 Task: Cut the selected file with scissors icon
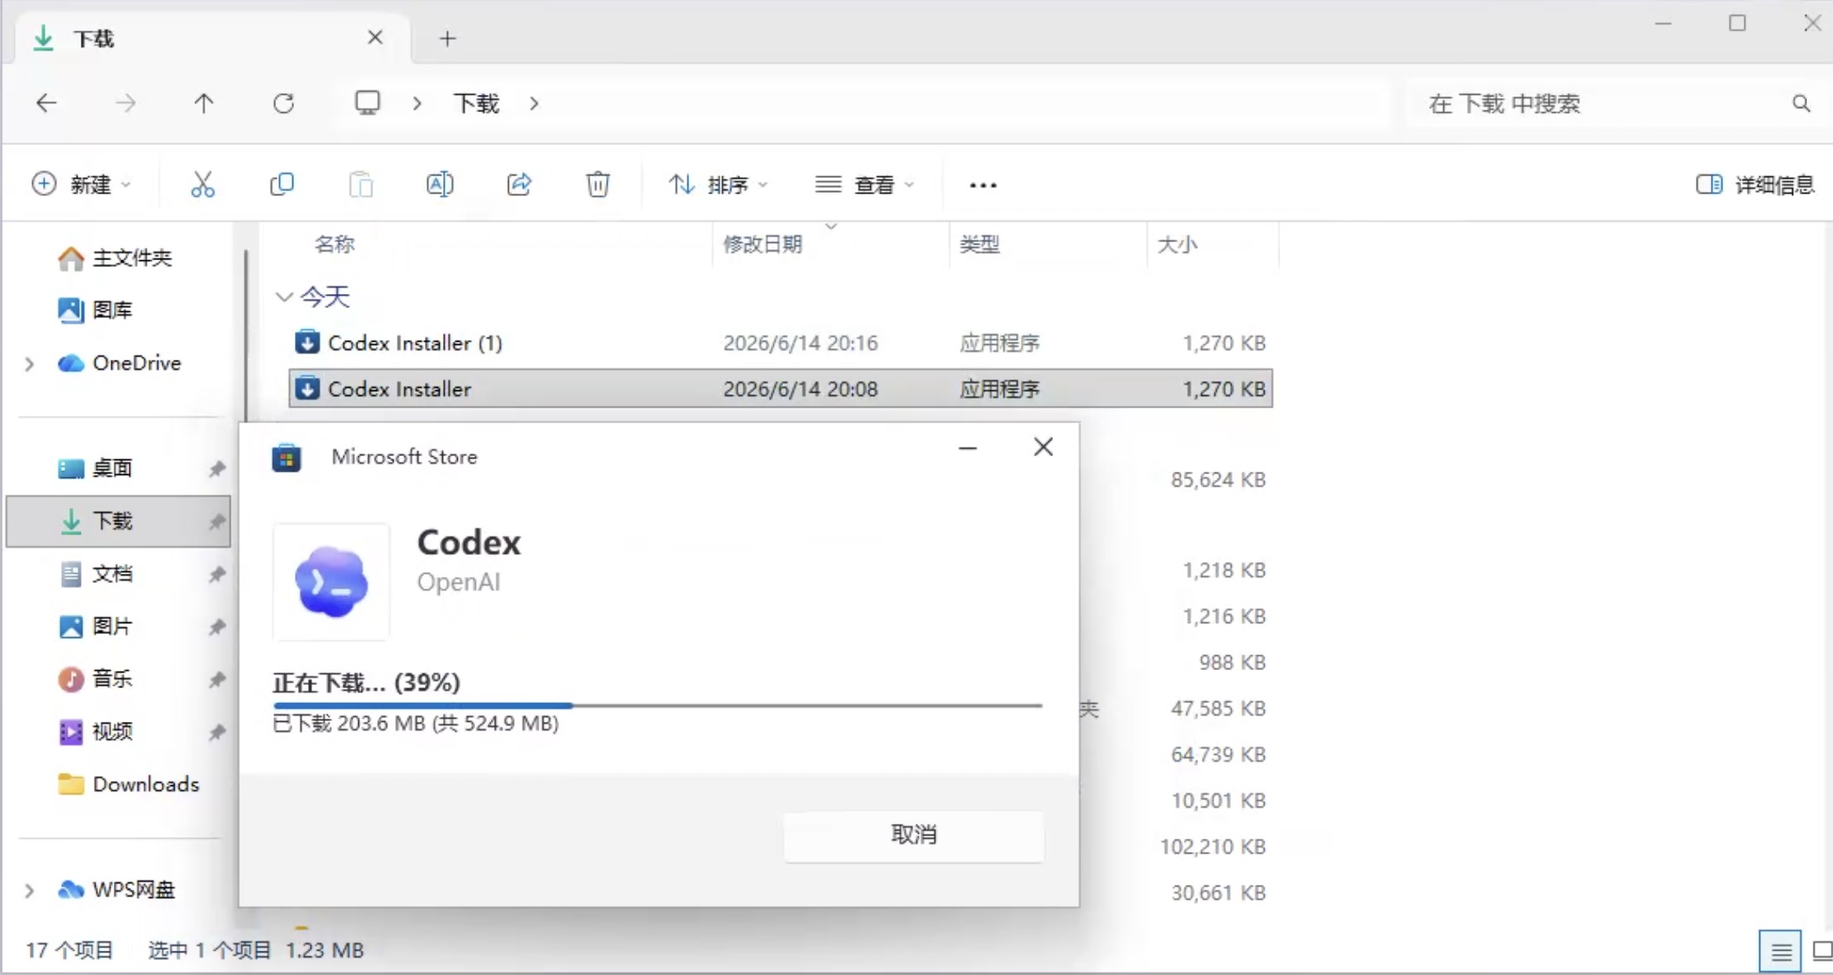tap(202, 185)
